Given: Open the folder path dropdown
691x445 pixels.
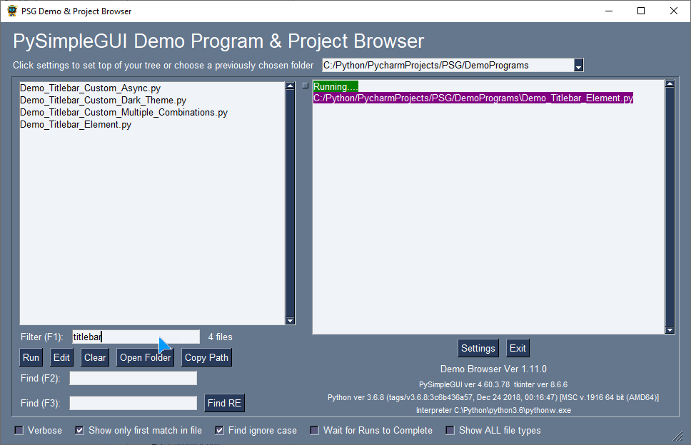Looking at the screenshot, I should coord(578,65).
